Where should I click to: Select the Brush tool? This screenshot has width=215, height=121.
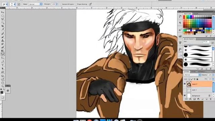pos(3,37)
